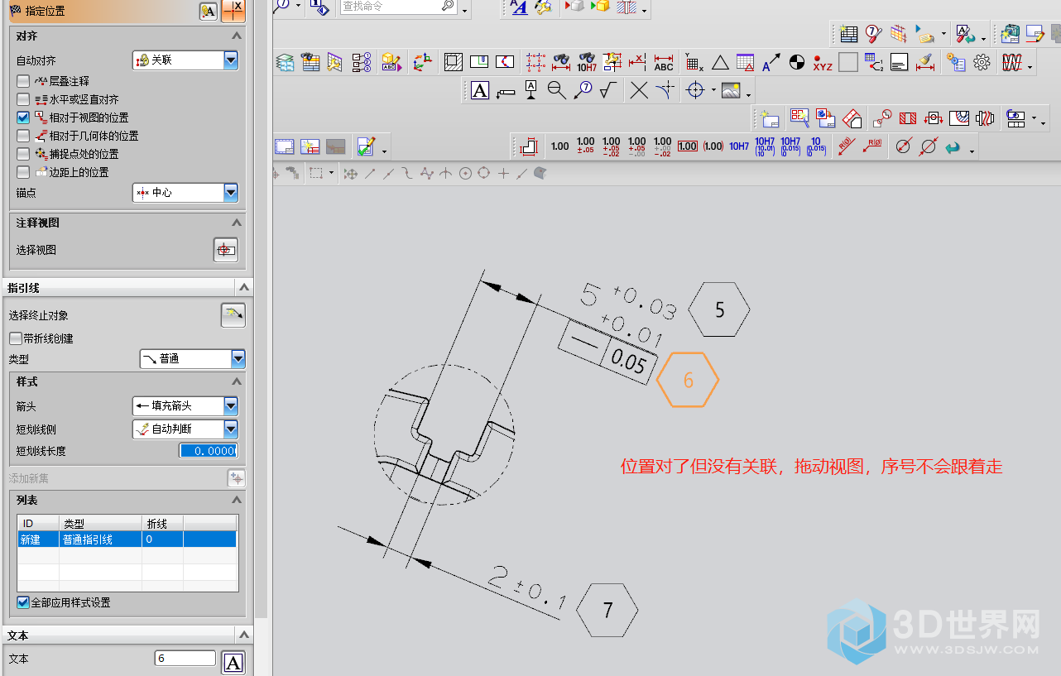1061x676 pixels.
Task: Click balloon number 7 in the drawing
Action: (607, 611)
